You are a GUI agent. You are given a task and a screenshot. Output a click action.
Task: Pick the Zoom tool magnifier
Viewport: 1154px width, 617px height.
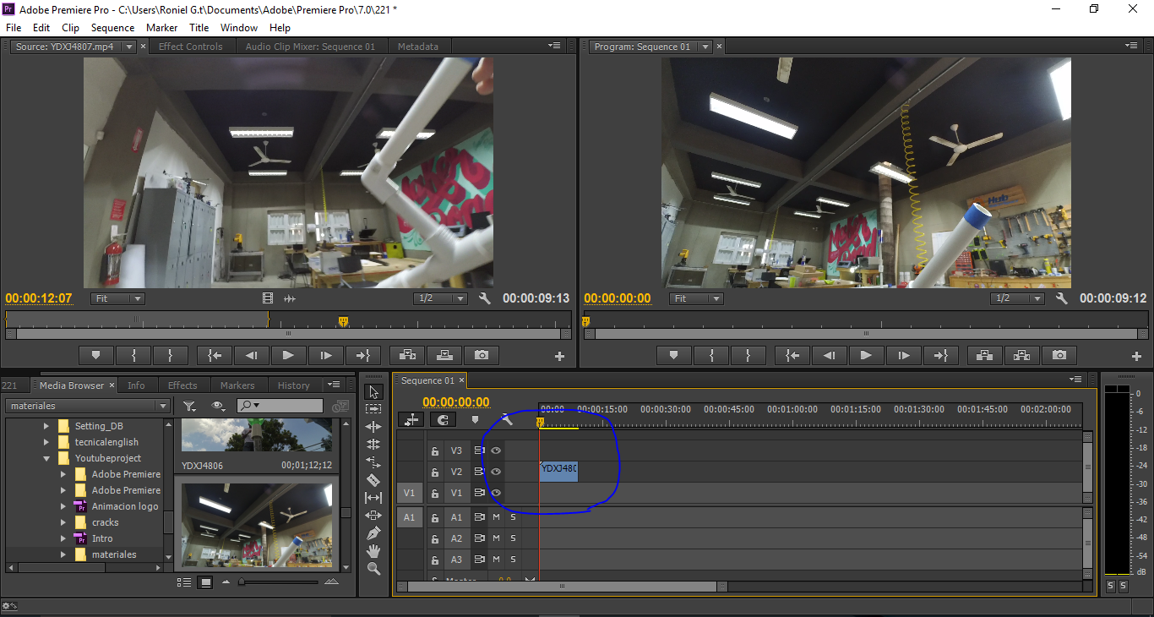tap(373, 569)
